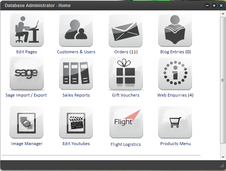Open the Sage logo icon
The width and height of the screenshot is (226, 171).
pos(27,73)
